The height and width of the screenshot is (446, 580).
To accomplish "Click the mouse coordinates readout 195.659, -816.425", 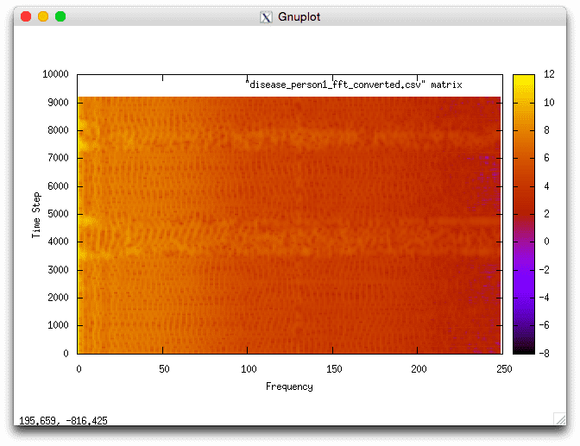I will pos(63,421).
